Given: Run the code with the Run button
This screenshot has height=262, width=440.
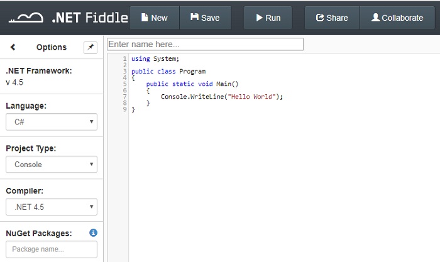Looking at the screenshot, I should coord(268,18).
